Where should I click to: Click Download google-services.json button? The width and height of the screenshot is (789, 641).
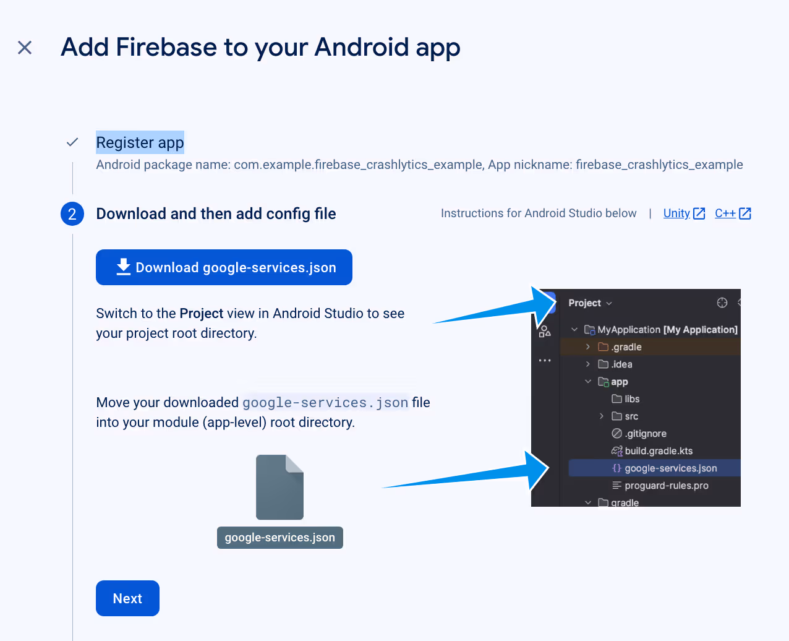click(224, 267)
